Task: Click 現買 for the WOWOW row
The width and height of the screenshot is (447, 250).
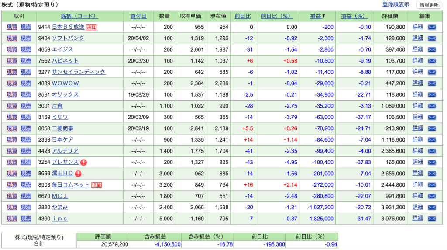Action: 12,83
